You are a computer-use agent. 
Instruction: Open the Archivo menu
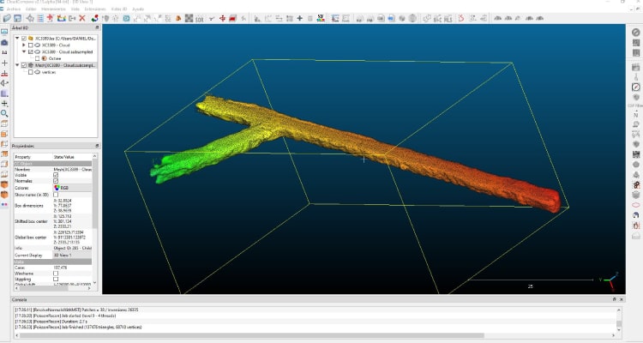13,9
